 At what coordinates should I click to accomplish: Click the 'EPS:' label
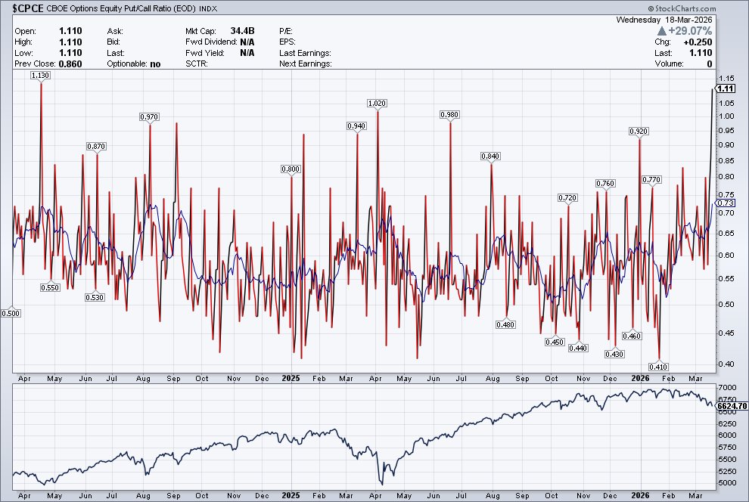point(287,42)
